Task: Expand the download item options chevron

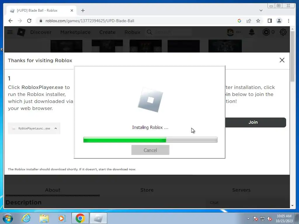Action: pos(56,128)
